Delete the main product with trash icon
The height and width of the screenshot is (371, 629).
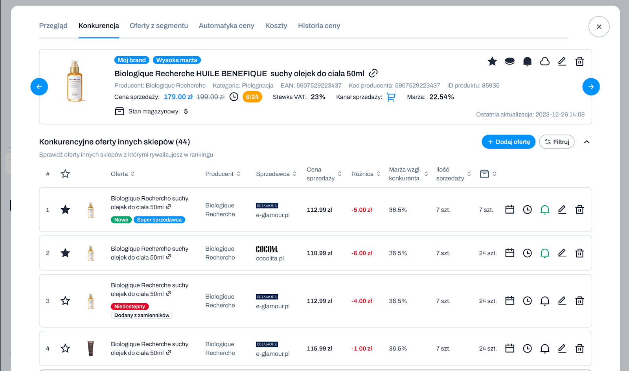pos(579,61)
